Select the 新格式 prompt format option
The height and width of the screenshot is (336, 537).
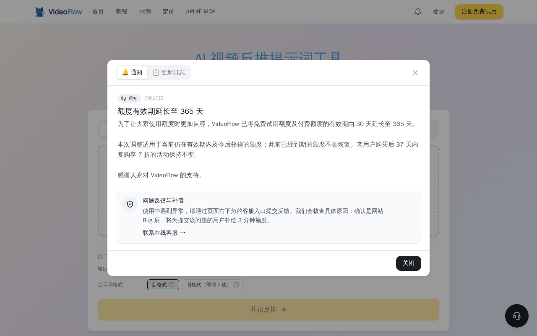pos(163,285)
